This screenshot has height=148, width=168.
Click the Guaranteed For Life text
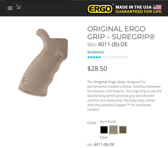click(139, 11)
